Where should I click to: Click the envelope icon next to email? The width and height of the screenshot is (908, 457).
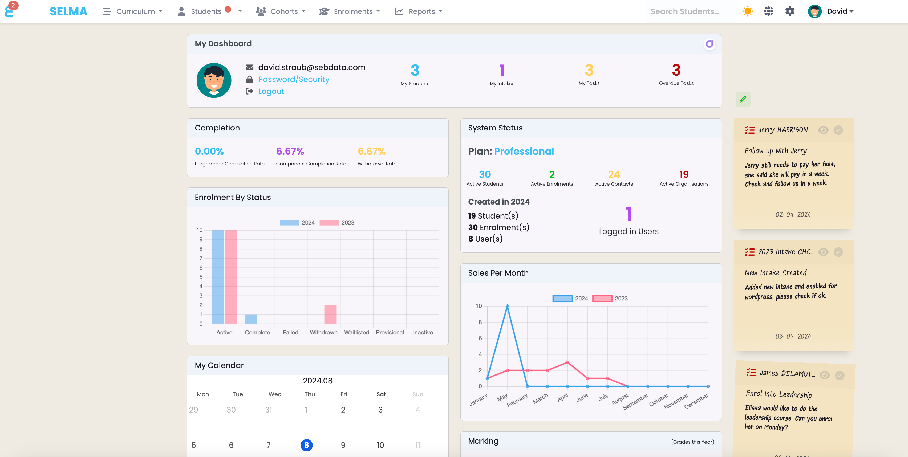point(249,67)
